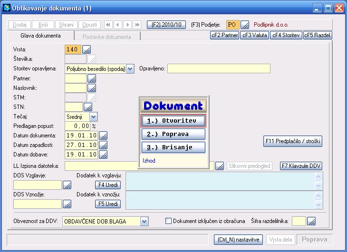347x252 pixels.
Task: Open the Tečaj Srednji dropdown
Action: tap(93, 116)
